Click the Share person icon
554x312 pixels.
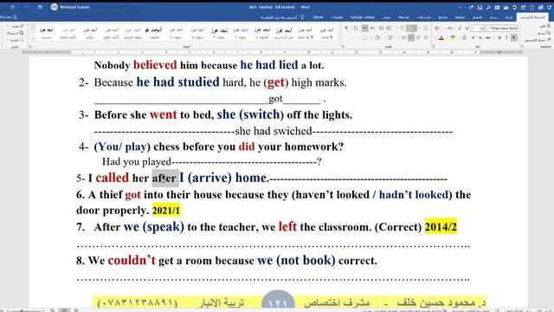coord(15,16)
